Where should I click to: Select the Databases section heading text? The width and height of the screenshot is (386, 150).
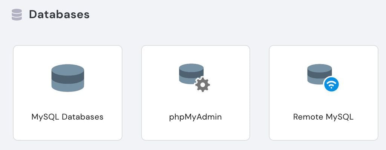[59, 15]
